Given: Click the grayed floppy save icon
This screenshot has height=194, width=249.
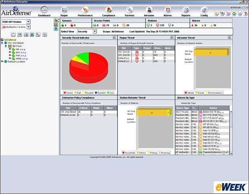Looking at the screenshot, I should point(240,14).
